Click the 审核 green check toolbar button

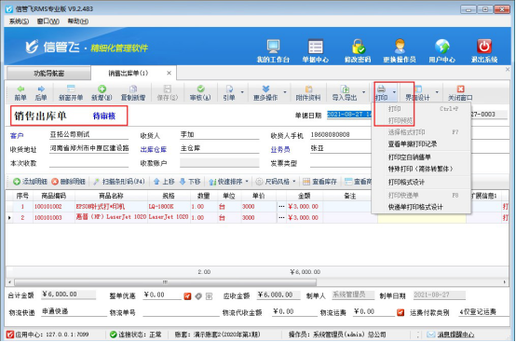200,93
